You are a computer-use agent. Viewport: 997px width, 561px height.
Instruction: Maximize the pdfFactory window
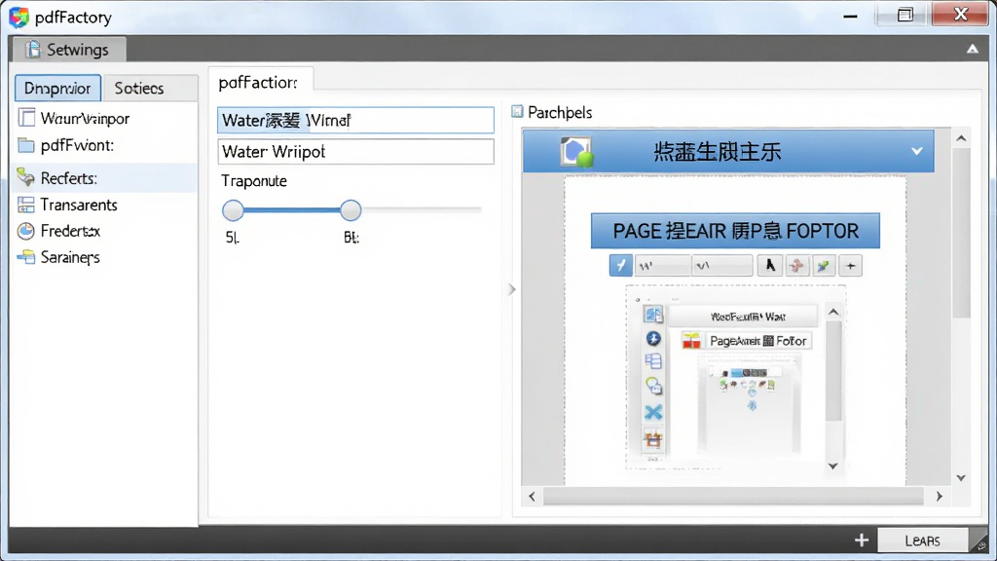click(x=905, y=15)
